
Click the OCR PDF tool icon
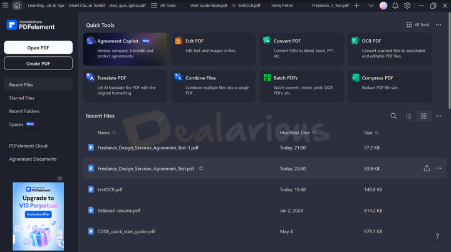pyautogui.click(x=355, y=41)
